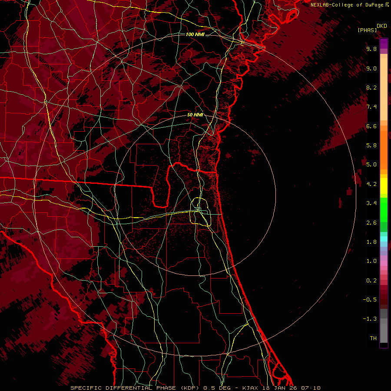The height and width of the screenshot is (391, 391).
Task: Click the 0.2 scale value
Action: pos(371,281)
